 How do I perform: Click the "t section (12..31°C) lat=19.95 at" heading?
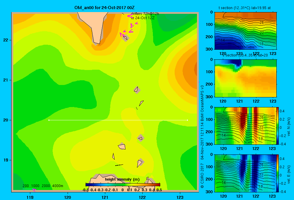point(245,8)
